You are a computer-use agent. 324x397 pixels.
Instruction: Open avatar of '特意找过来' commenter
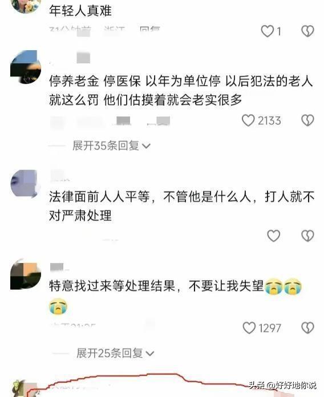[x=26, y=274]
